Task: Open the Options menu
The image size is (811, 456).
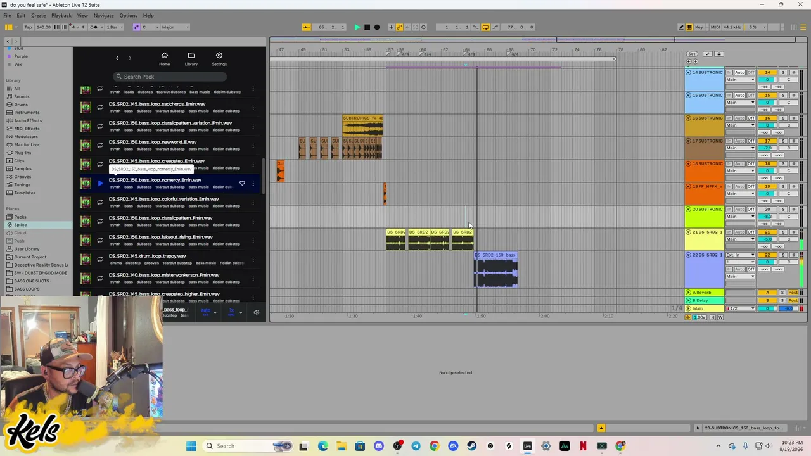Action: (x=128, y=16)
